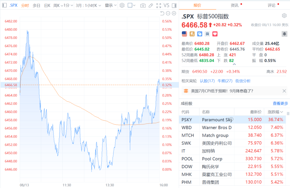This screenshot has width=290, height=188.
Task: Click the blue price tag icon
Action: pyautogui.click(x=200, y=34)
